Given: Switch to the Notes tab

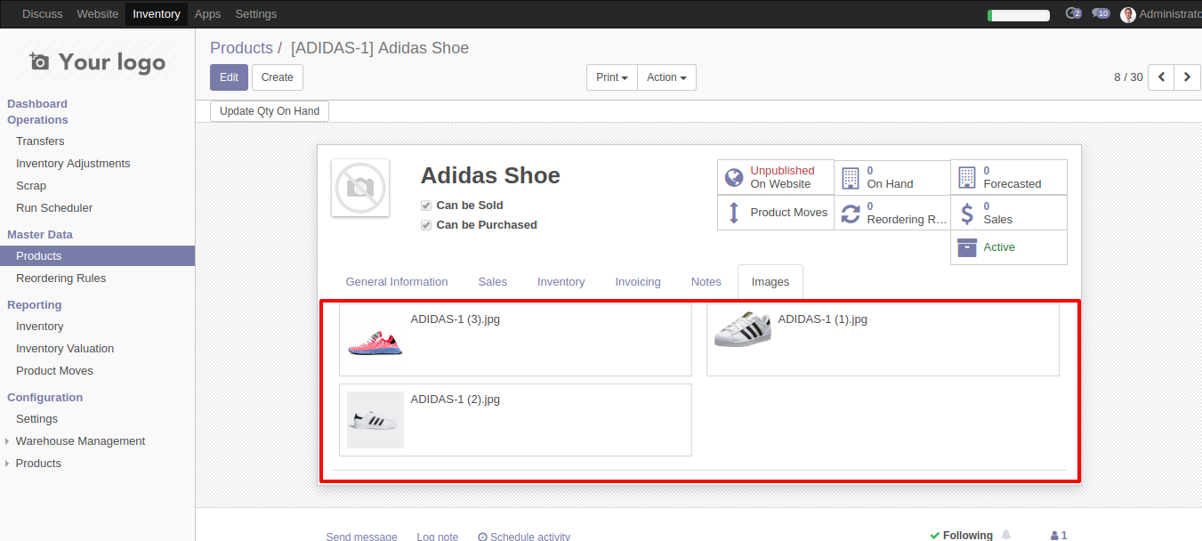Looking at the screenshot, I should coord(706,282).
